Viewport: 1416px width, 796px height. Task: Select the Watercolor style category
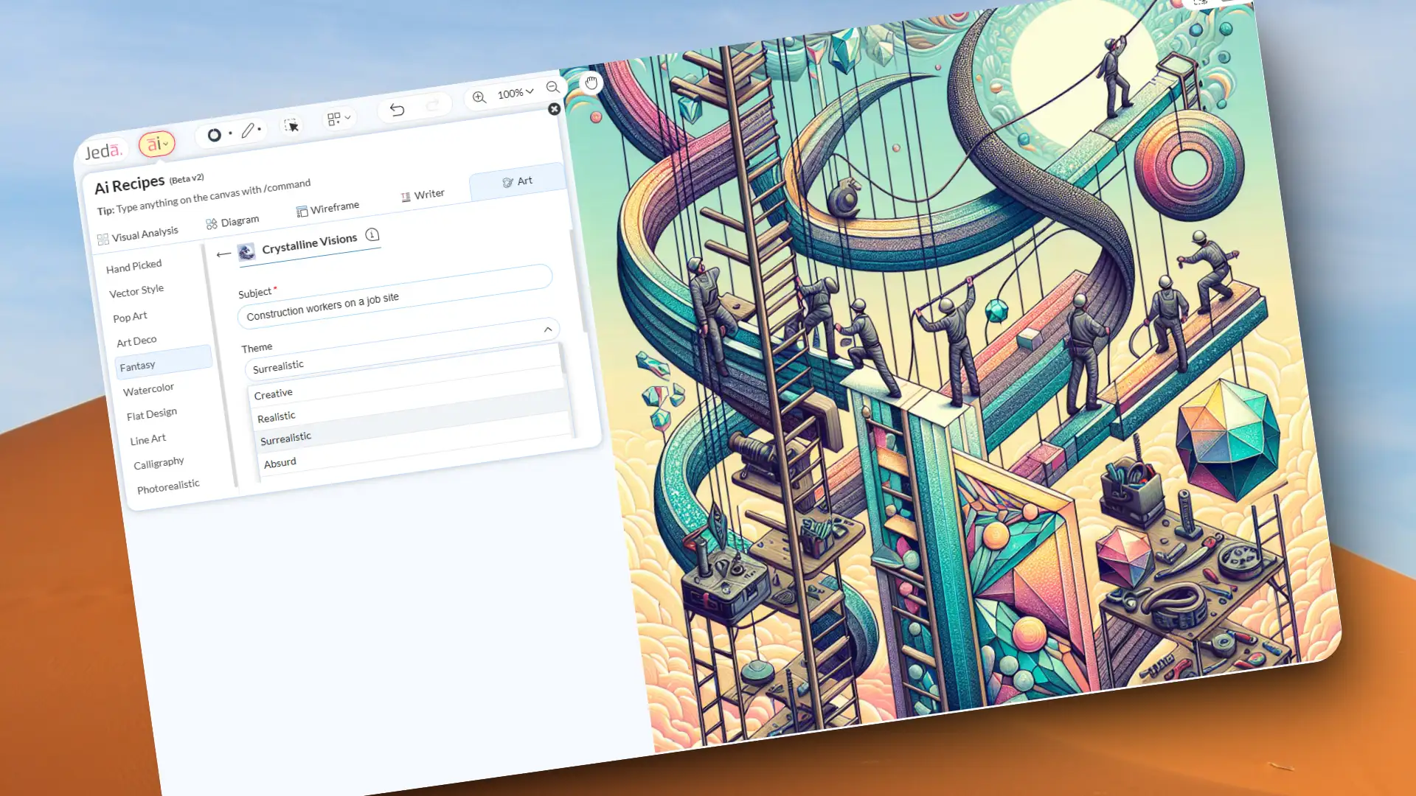pos(148,389)
